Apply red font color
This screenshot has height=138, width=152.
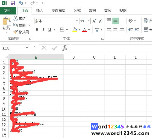click(x=84, y=30)
